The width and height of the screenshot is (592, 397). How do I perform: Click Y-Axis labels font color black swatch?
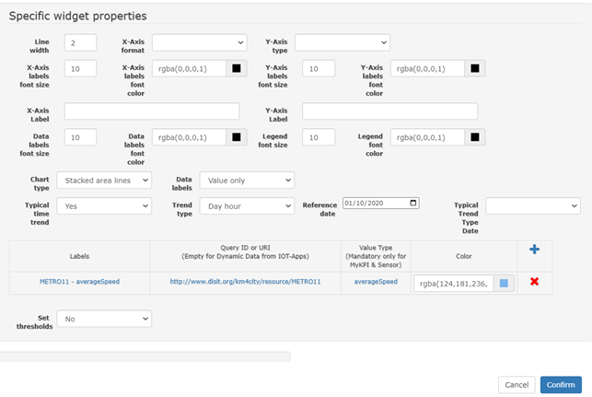[x=475, y=69]
